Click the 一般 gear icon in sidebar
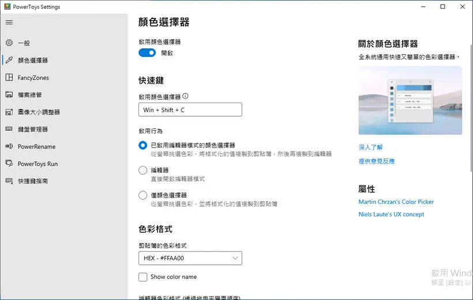 coord(9,43)
